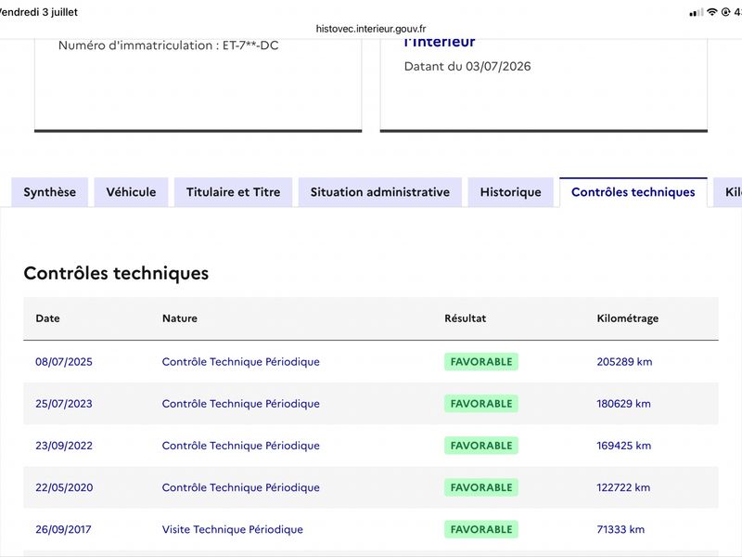The width and height of the screenshot is (742, 557).
Task: Tap the rotation lock status icon
Action: coord(725,12)
